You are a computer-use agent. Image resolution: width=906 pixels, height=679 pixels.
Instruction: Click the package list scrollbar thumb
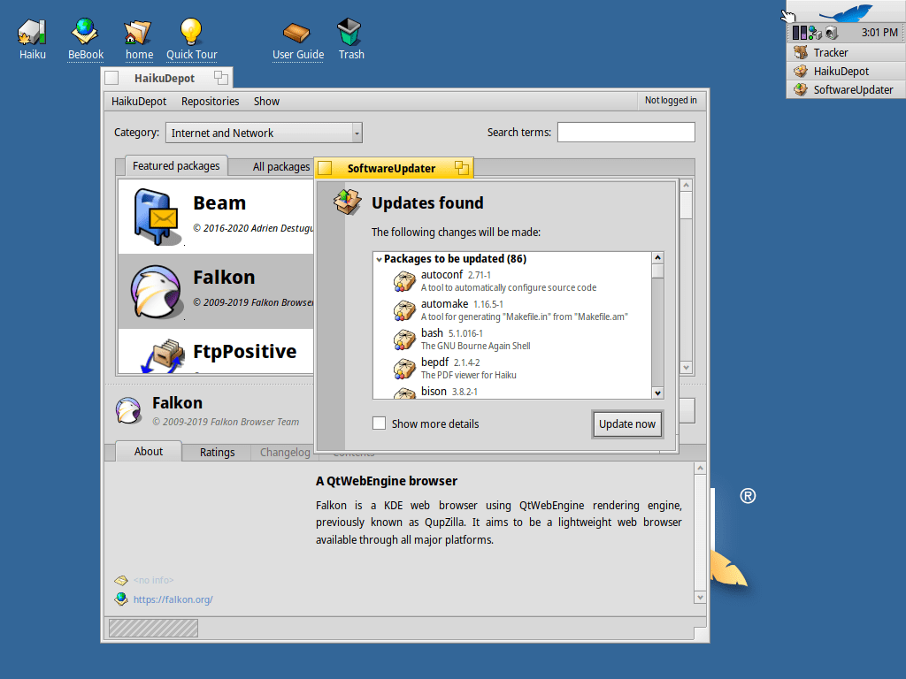[686, 205]
